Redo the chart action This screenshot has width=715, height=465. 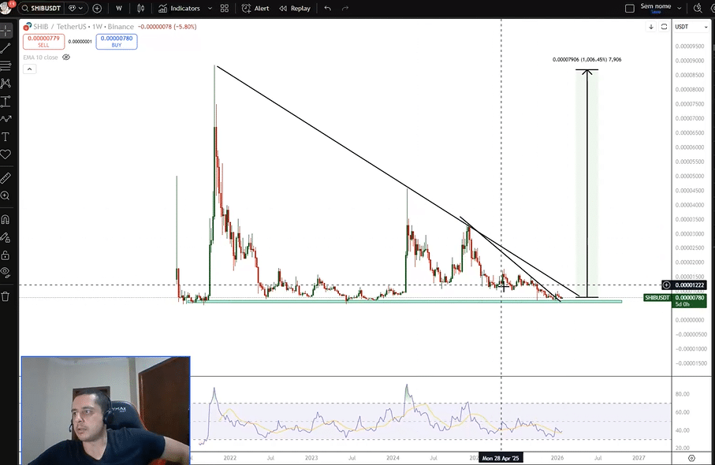(x=345, y=8)
